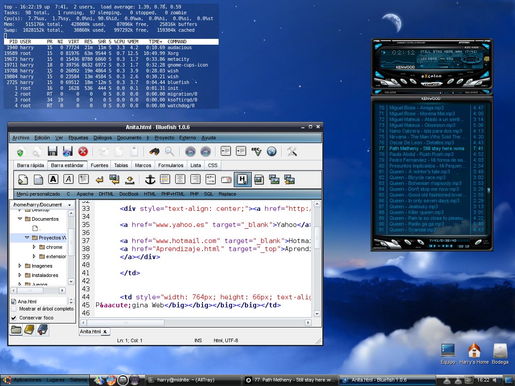Switch to harry@midnite terminal in taskbar
This screenshot has height=386, width=515.
pos(193,380)
